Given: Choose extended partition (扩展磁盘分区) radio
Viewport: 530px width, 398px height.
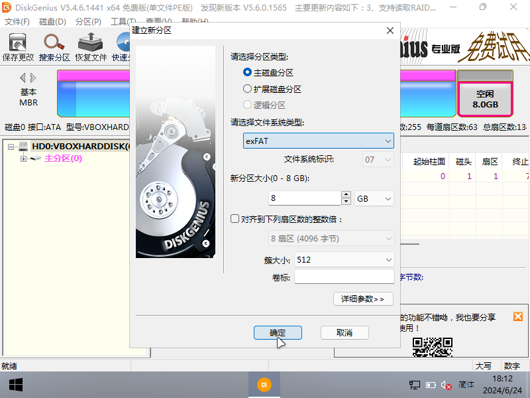Looking at the screenshot, I should click(247, 89).
